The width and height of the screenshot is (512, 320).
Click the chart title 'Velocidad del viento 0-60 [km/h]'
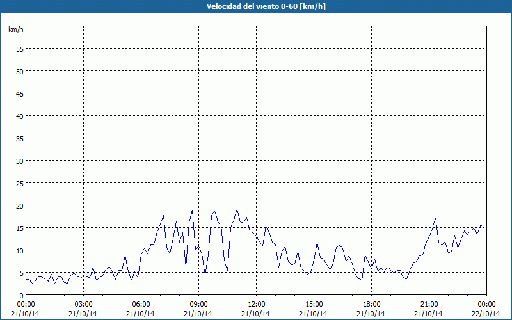click(266, 6)
